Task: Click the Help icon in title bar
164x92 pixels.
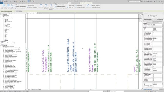Action: click(157, 1)
